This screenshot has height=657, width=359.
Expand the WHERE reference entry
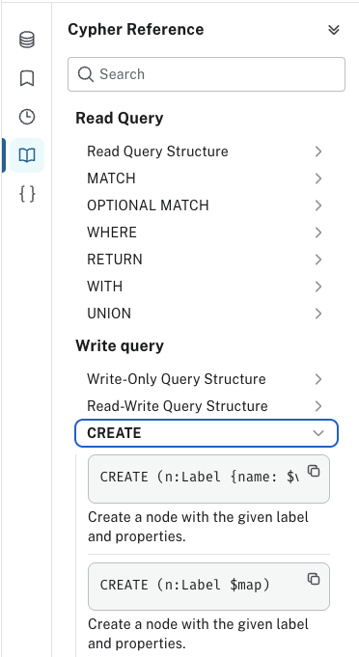click(x=207, y=233)
